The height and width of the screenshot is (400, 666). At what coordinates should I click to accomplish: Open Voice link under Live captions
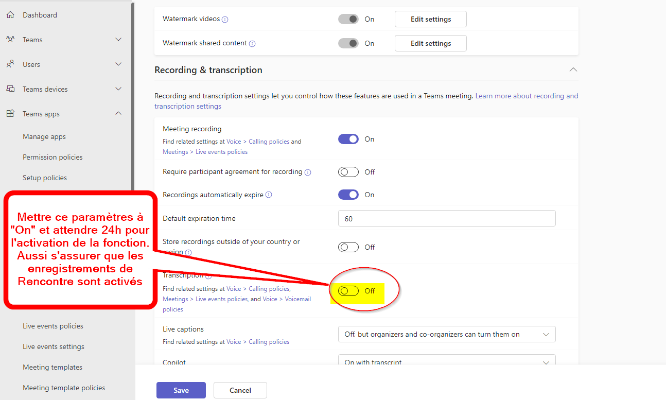click(234, 342)
